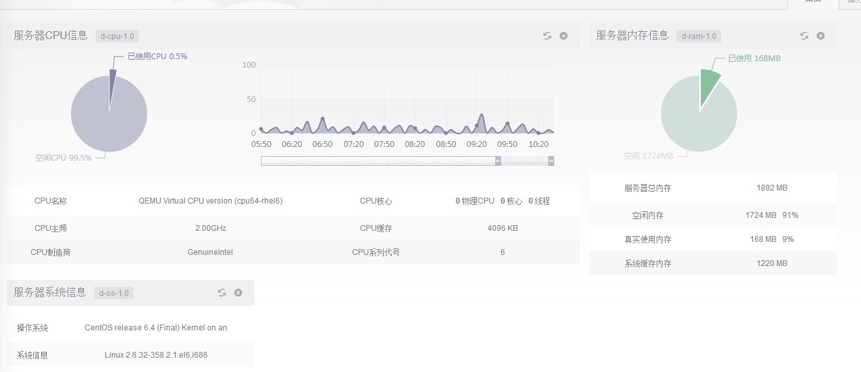Click the d-cpu-1.0 version tag

click(117, 36)
